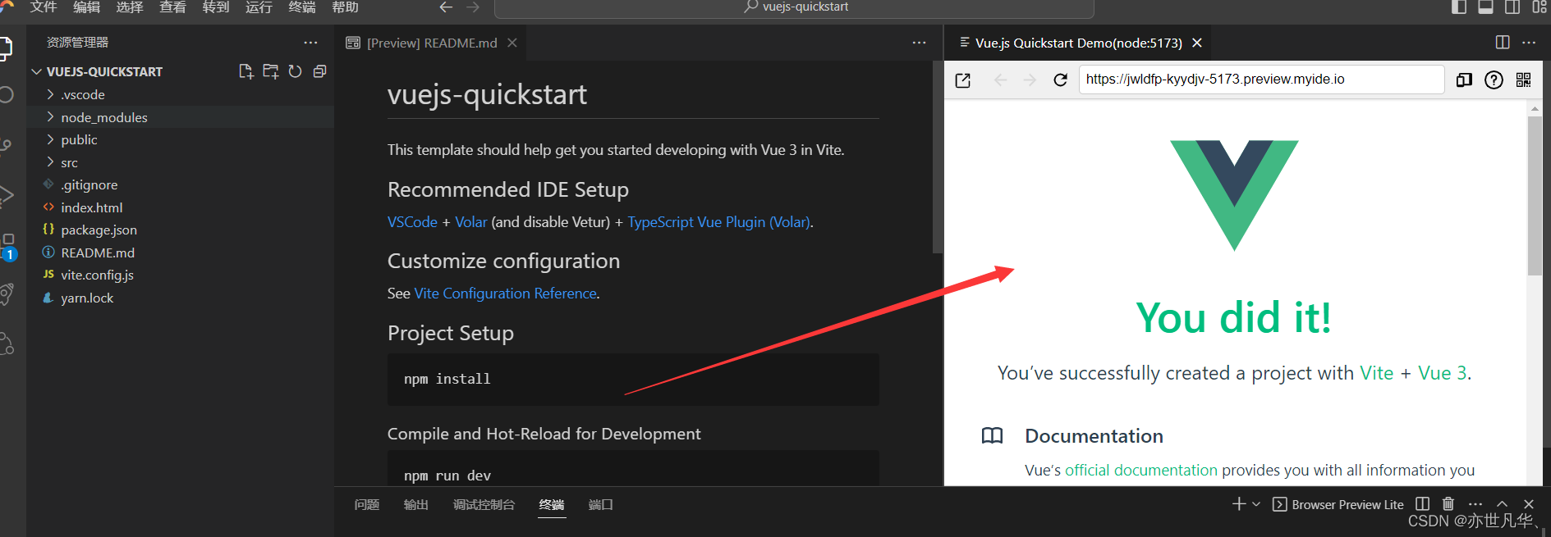Image resolution: width=1551 pixels, height=537 pixels.
Task: Refresh the explorer file tree
Action: [295, 71]
